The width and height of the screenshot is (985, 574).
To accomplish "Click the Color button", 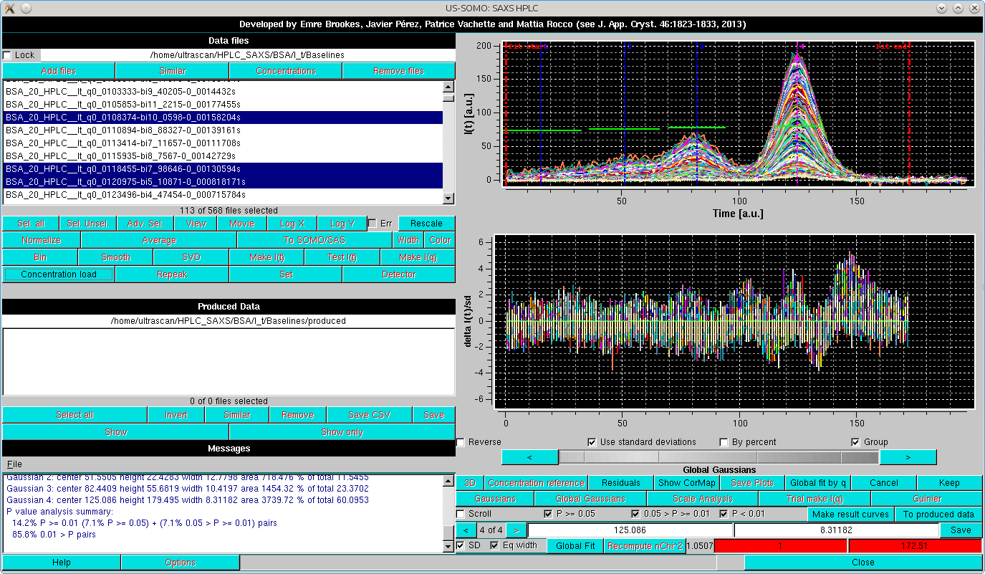I will (440, 240).
